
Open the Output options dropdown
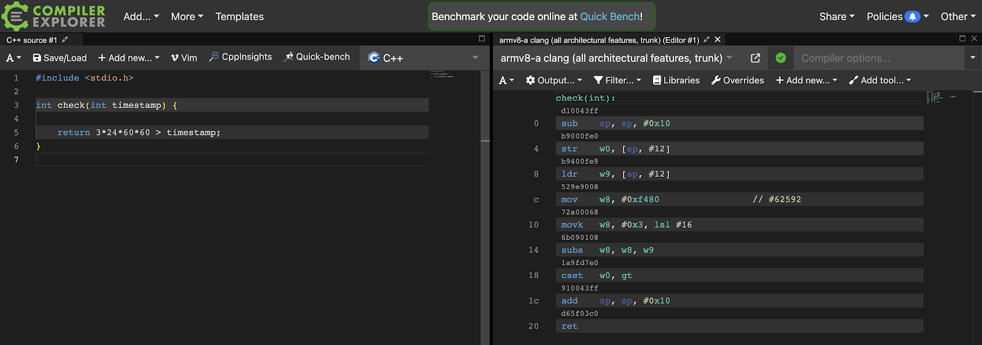[554, 80]
